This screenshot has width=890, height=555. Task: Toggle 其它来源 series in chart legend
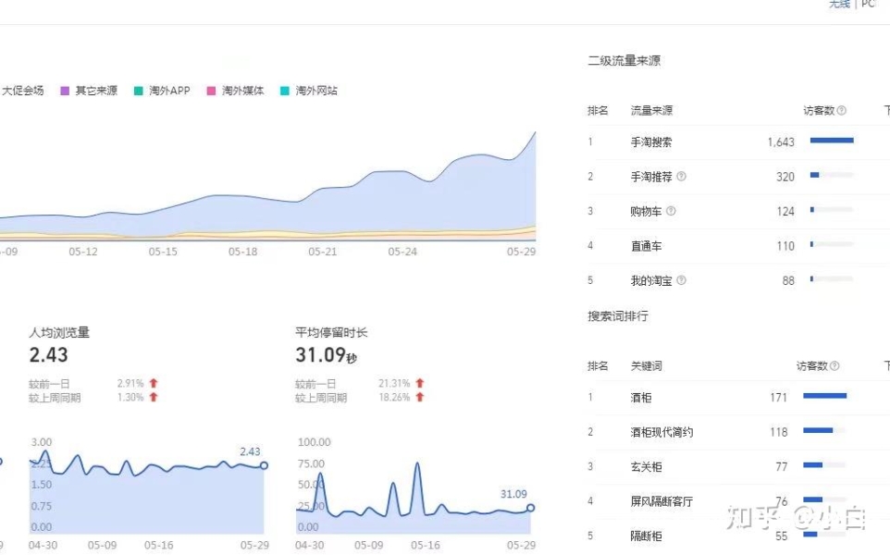(89, 91)
